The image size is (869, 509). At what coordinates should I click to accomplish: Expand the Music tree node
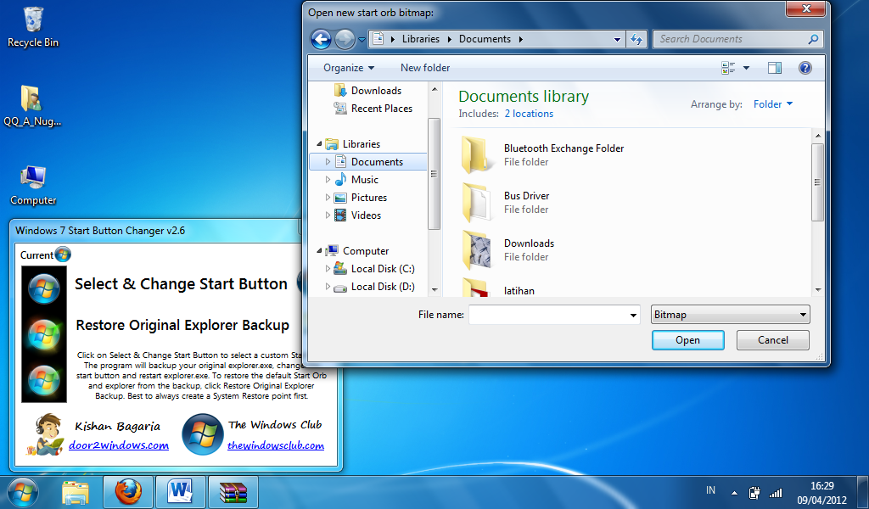point(328,180)
